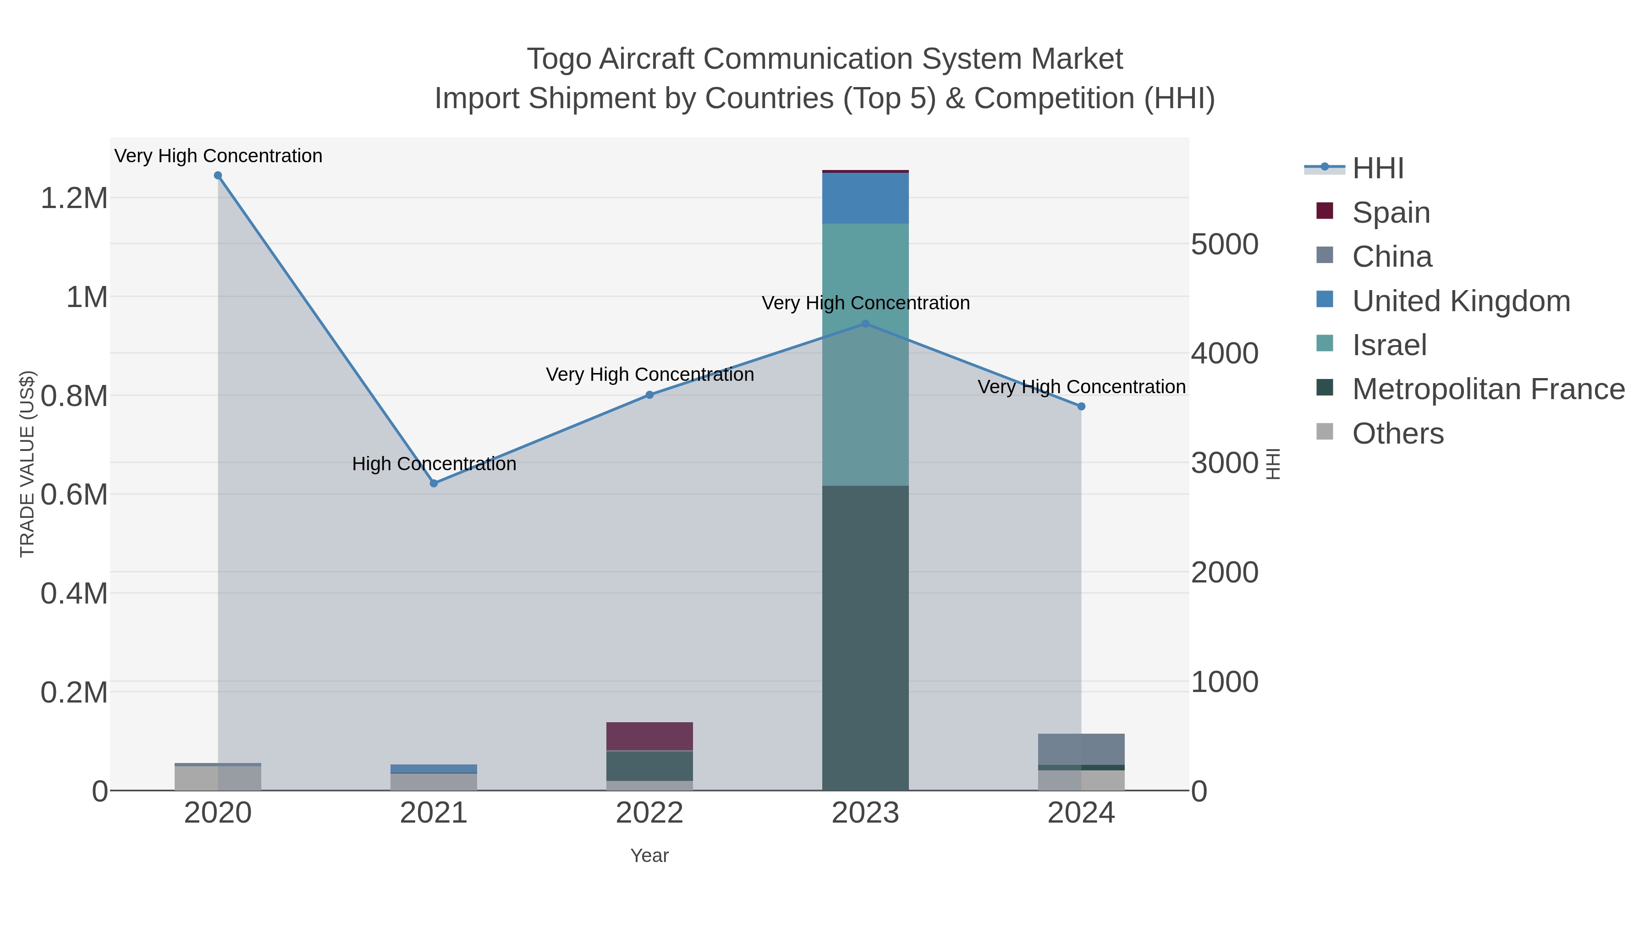Click the Spain maroon color swatch
This screenshot has width=1650, height=928.
[x=1325, y=211]
